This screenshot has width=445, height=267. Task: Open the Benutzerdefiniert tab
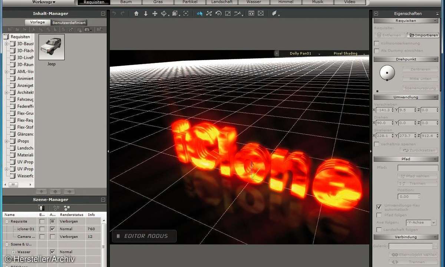pyautogui.click(x=69, y=23)
